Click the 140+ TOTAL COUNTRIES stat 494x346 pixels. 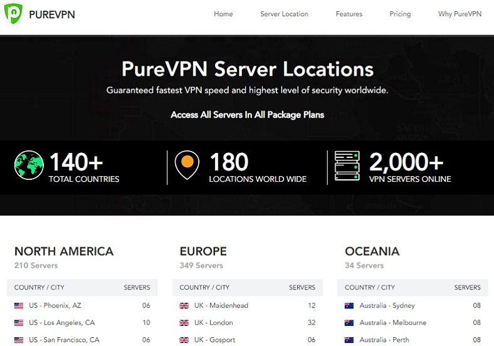click(x=84, y=167)
